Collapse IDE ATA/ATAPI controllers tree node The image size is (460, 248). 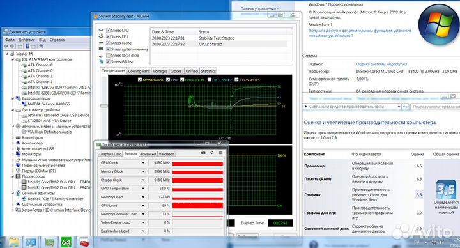pyautogui.click(x=13, y=59)
